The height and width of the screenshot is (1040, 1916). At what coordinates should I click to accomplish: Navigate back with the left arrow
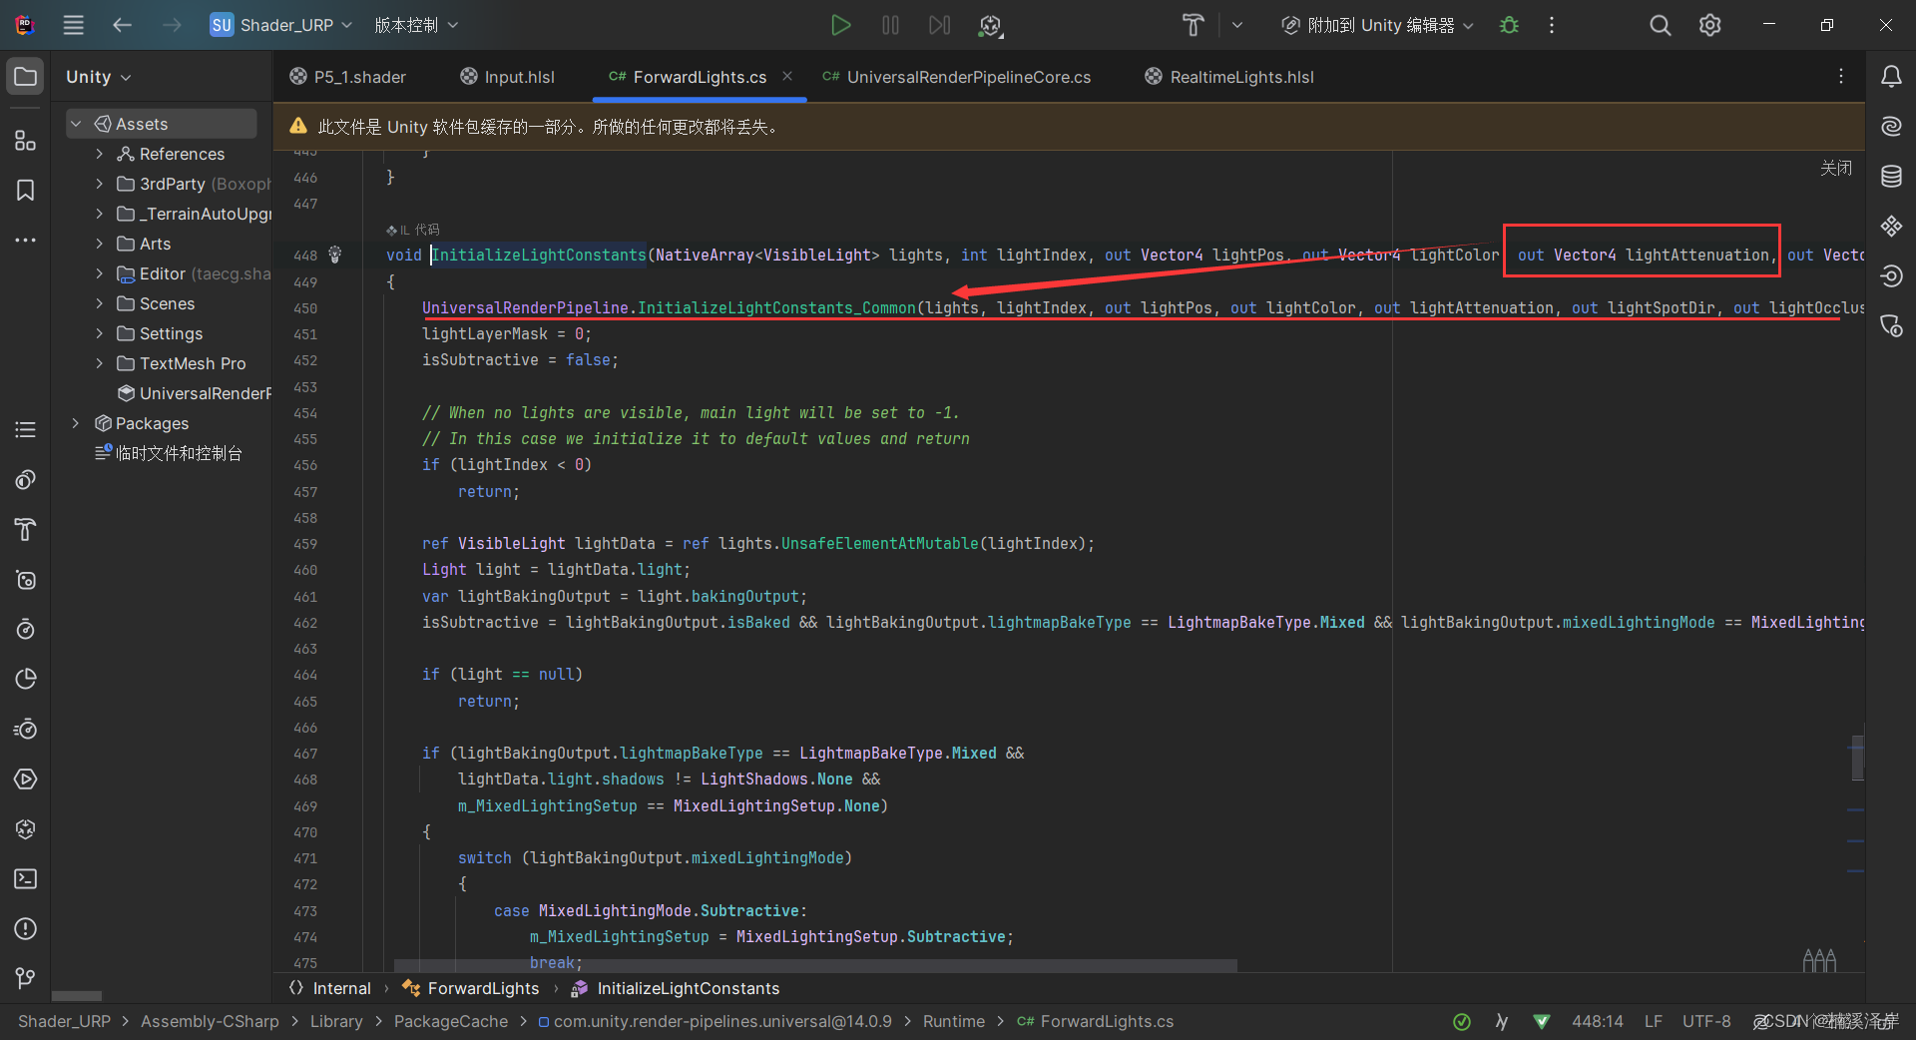click(123, 25)
